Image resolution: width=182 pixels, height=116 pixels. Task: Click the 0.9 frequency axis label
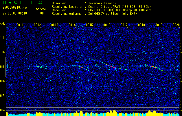[x=2, y=67]
